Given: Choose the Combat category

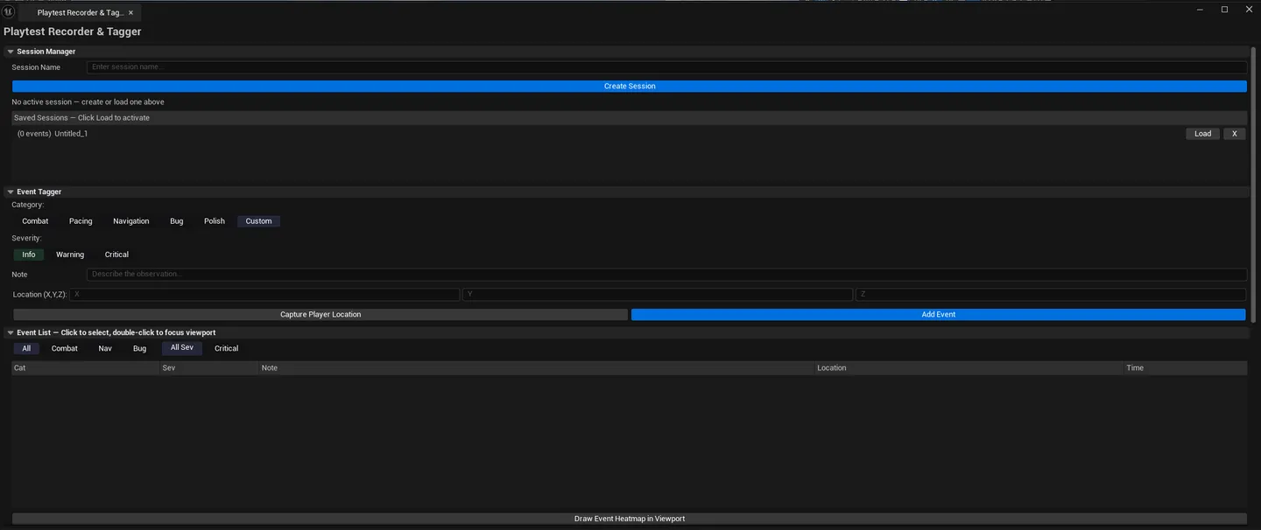Looking at the screenshot, I should click(35, 221).
